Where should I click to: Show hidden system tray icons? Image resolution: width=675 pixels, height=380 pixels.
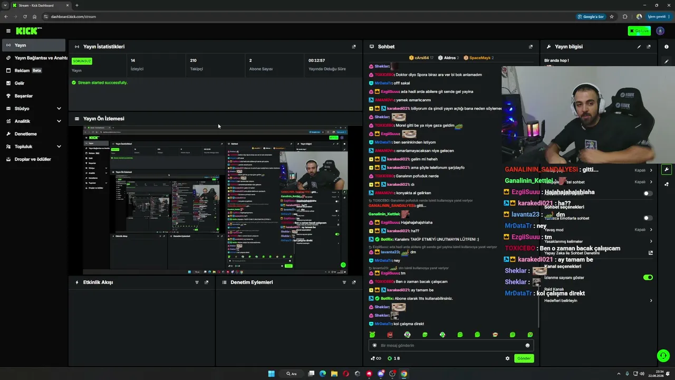619,374
